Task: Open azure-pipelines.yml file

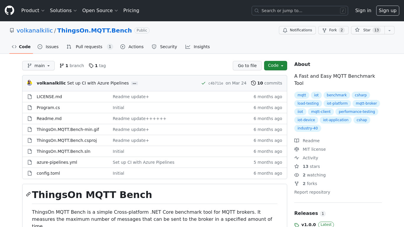Action: click(57, 162)
